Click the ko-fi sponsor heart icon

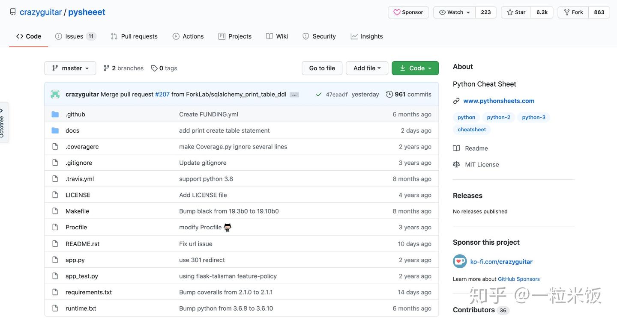460,261
